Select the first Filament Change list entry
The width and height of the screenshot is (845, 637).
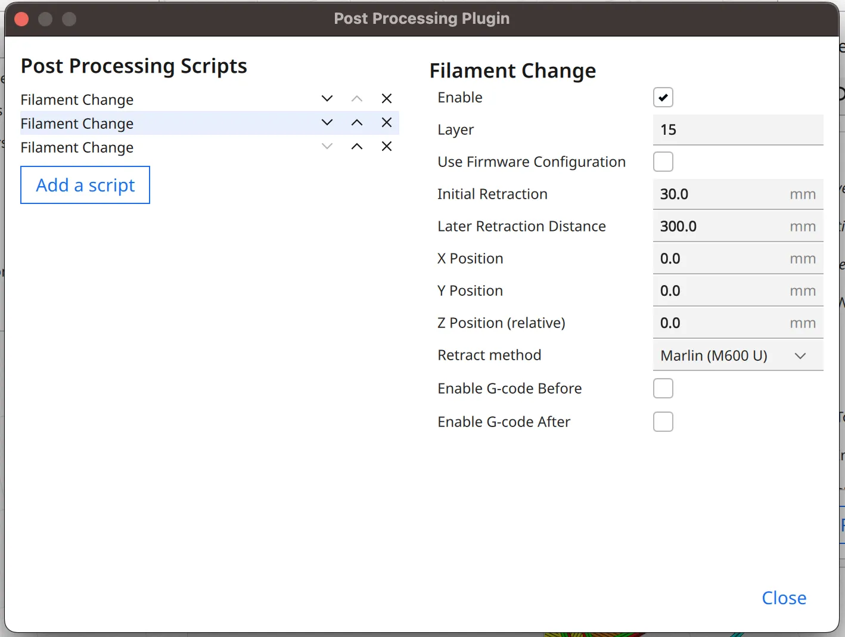[77, 100]
